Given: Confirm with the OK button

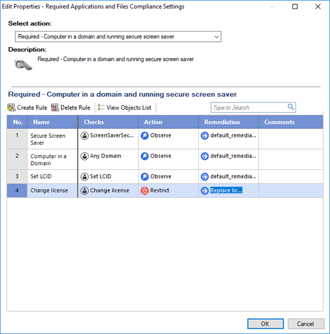Looking at the screenshot, I should [265, 324].
